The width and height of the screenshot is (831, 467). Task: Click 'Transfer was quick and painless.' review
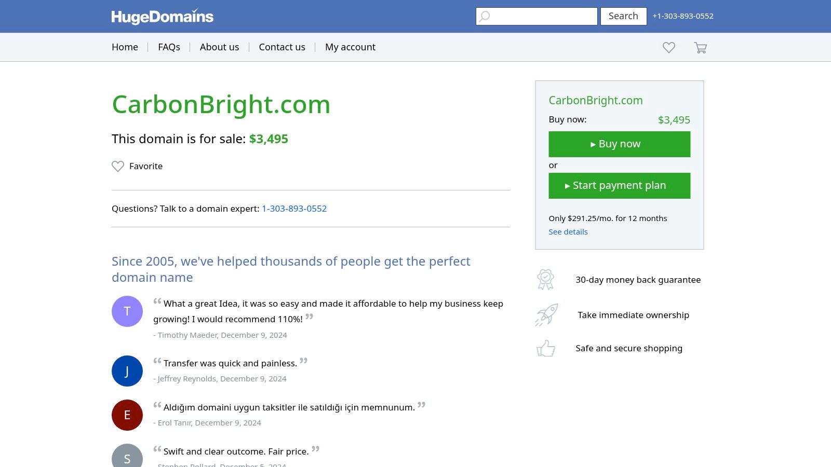230,363
